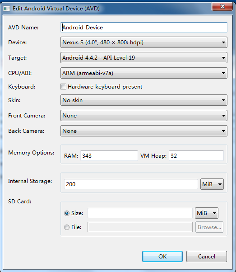This screenshot has width=236, height=272.
Task: Open the CPU/ABI dropdown
Action: click(144, 73)
